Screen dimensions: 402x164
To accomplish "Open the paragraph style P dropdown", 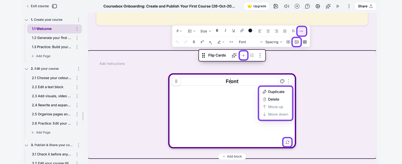I will pyautogui.click(x=179, y=31).
